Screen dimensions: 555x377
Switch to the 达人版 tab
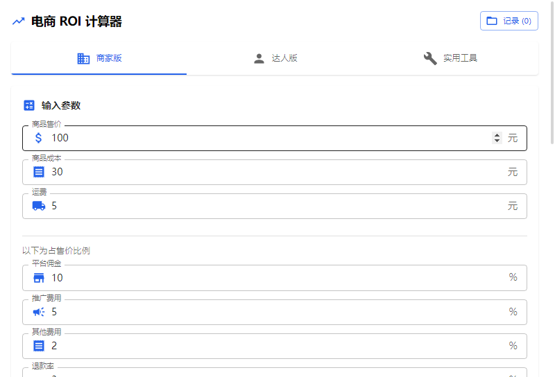(275, 58)
